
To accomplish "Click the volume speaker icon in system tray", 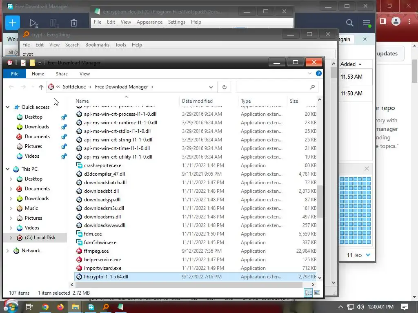I will tap(360, 307).
